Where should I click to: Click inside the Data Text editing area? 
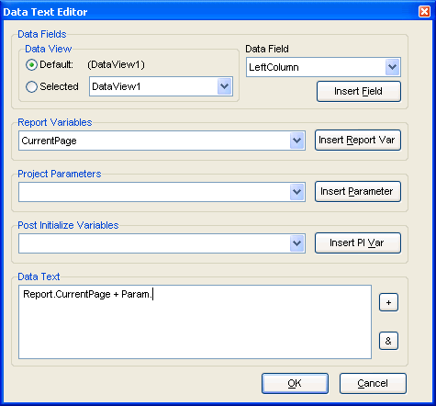[195, 322]
